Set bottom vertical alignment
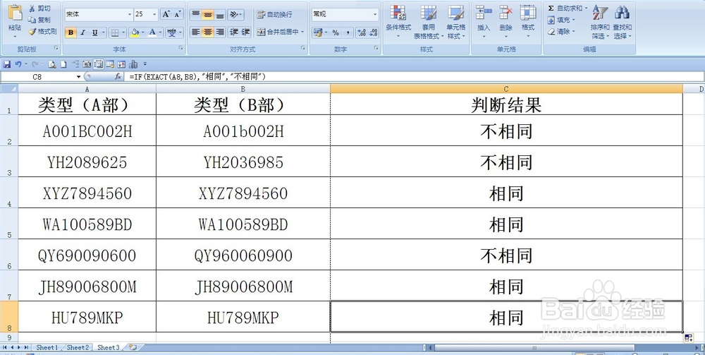 (x=220, y=14)
